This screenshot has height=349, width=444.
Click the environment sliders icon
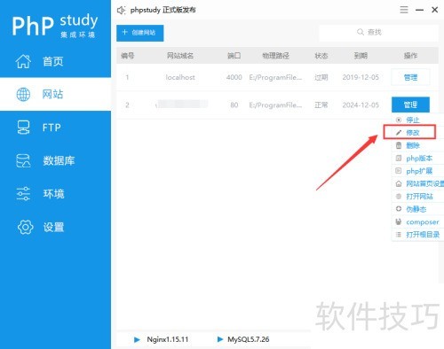[23, 194]
